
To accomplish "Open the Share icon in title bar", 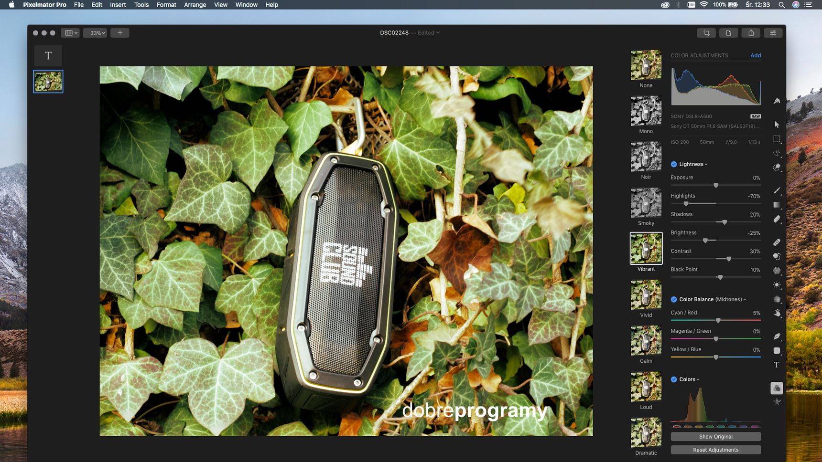I will click(x=751, y=33).
